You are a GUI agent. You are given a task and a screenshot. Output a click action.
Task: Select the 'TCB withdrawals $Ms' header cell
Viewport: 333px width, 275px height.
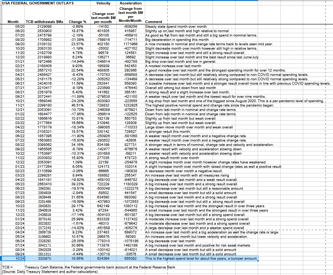44,22
